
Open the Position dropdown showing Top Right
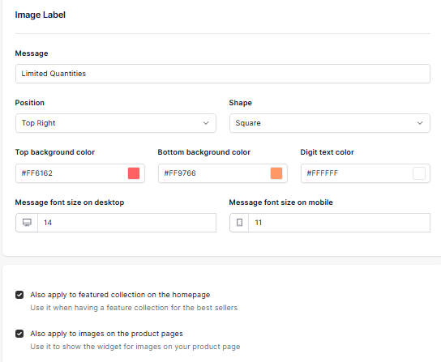pos(116,123)
